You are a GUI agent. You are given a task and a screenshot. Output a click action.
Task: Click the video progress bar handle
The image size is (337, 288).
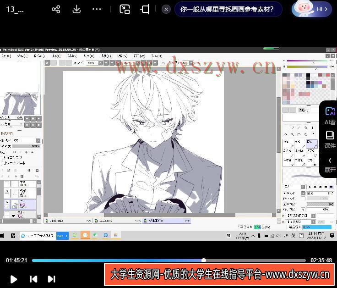coord(204,260)
